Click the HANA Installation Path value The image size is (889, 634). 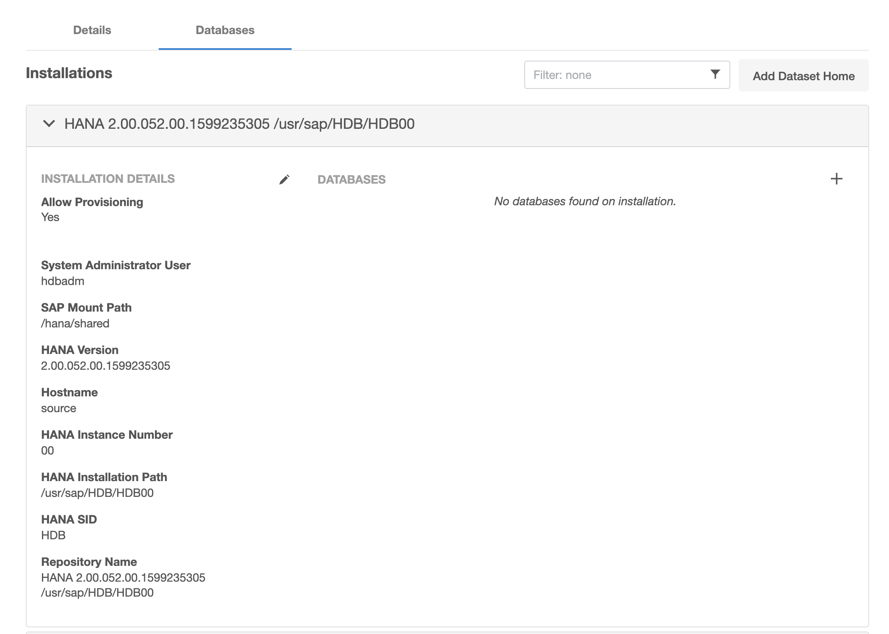[x=97, y=493]
